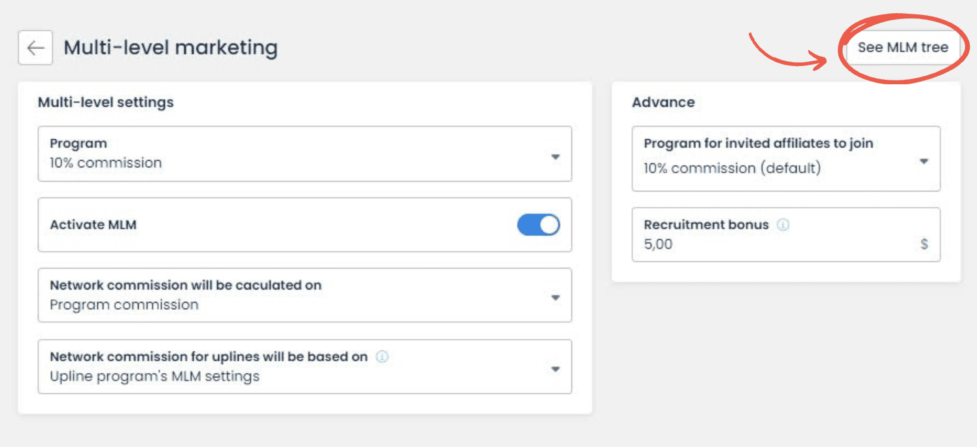977x447 pixels.
Task: Open the Program 10% commission dropdown
Action: [x=305, y=154]
